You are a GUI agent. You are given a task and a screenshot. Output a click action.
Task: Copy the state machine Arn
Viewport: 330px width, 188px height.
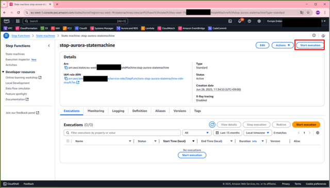tap(66, 67)
